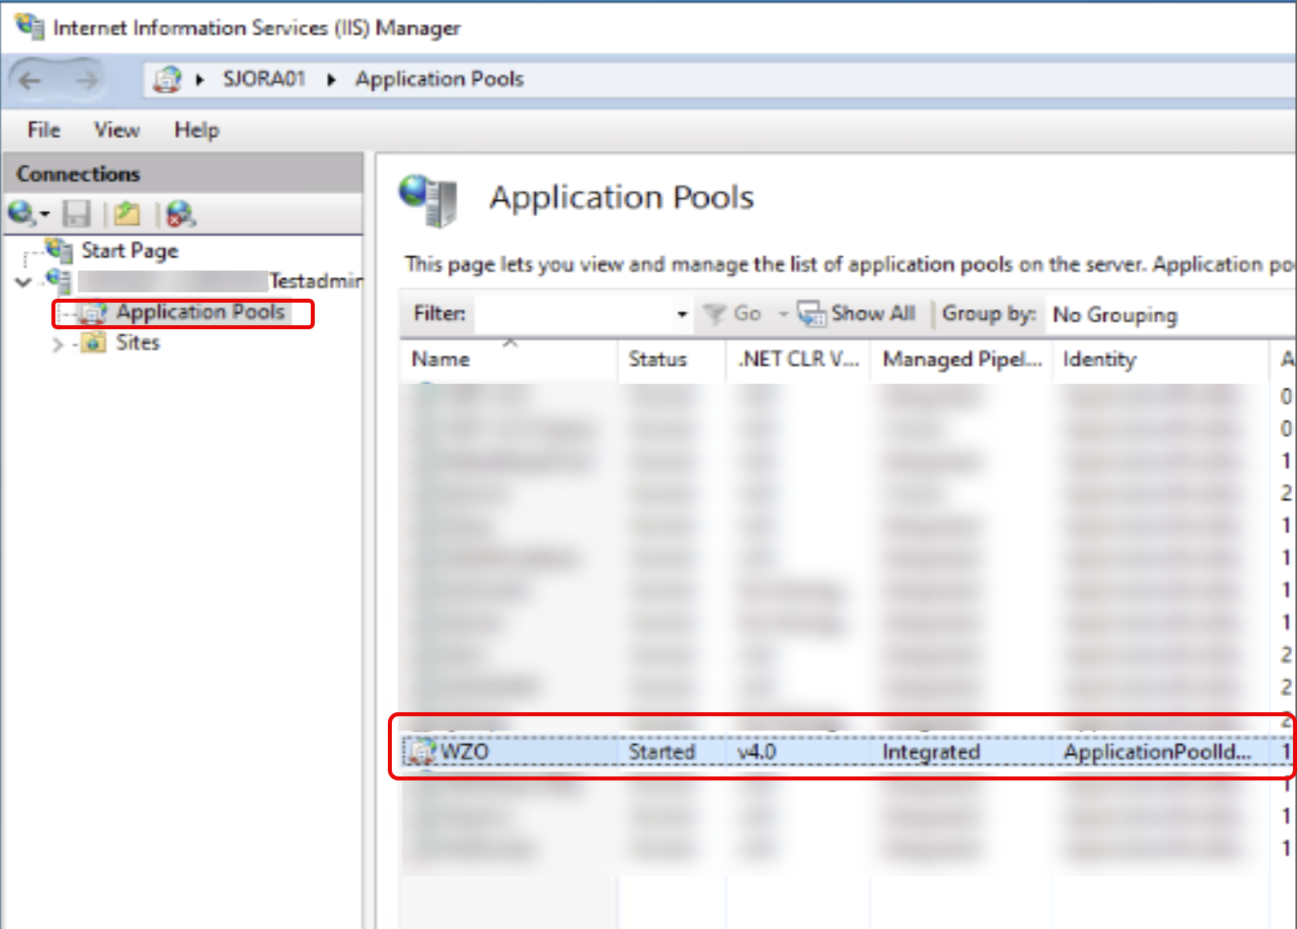Click the Show All button
This screenshot has height=929, width=1297.
click(858, 314)
